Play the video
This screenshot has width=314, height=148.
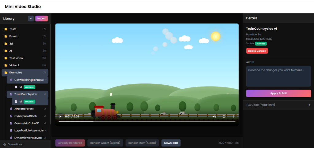[x=60, y=117]
